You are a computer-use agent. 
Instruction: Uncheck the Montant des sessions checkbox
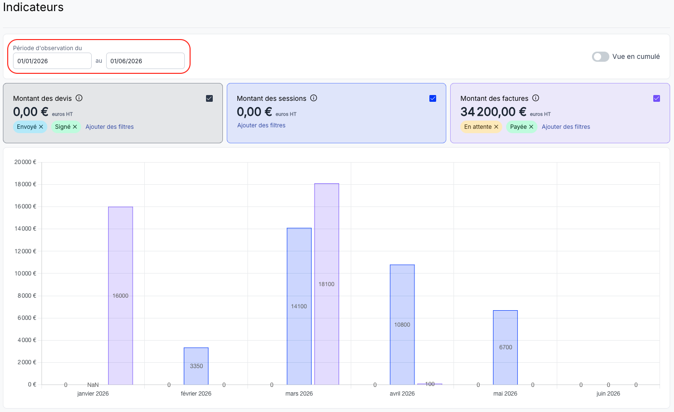coord(433,98)
